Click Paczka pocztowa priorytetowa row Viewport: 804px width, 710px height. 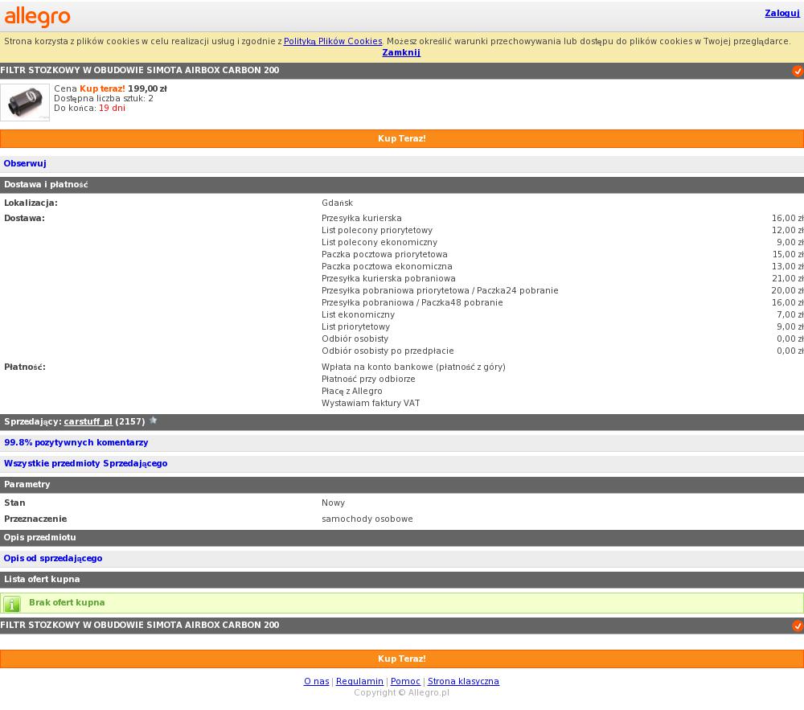coord(563,254)
